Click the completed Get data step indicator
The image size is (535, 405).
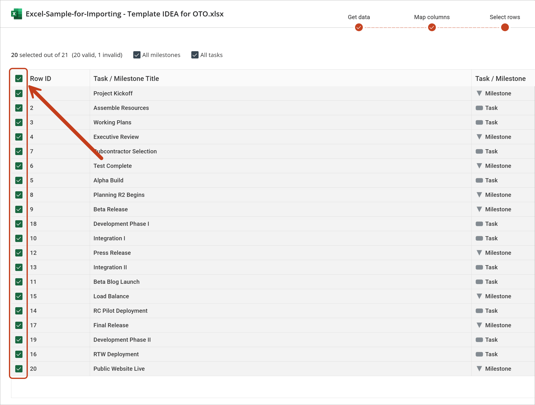coord(359,27)
